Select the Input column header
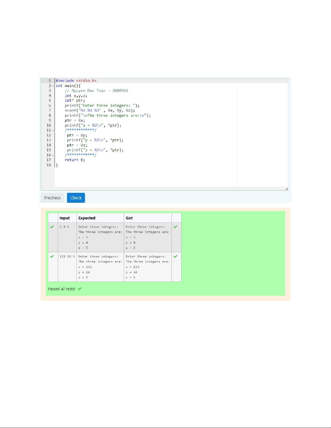The width and height of the screenshot is (331, 428). point(65,218)
